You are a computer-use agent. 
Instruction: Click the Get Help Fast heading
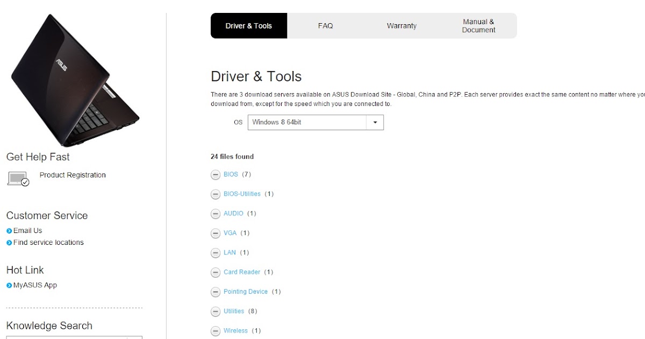coord(38,157)
